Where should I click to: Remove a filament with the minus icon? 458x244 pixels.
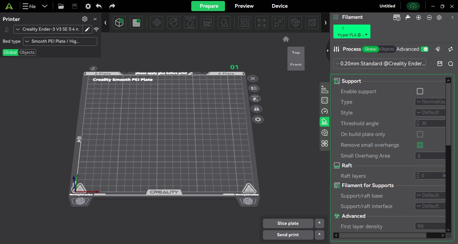(429, 17)
